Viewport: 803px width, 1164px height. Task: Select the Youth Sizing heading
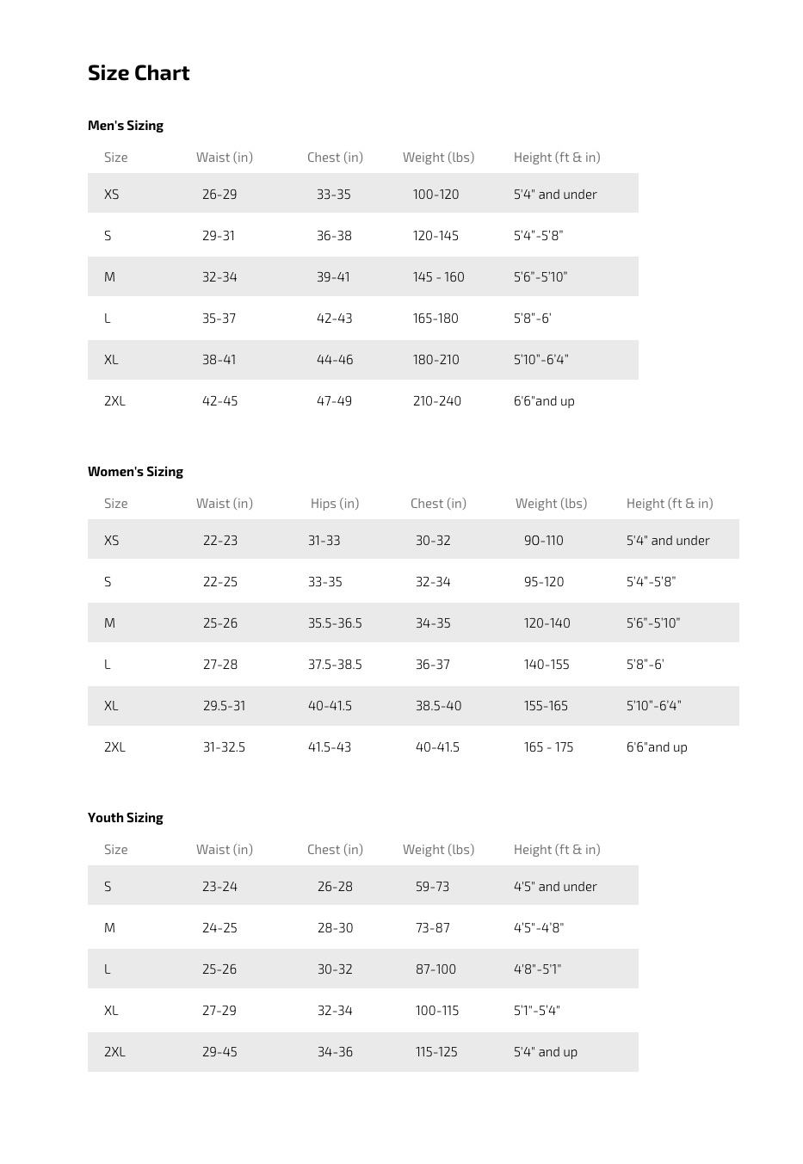126,818
